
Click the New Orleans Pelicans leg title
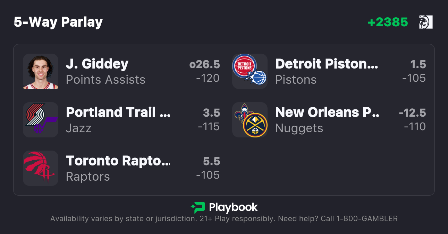(327, 112)
